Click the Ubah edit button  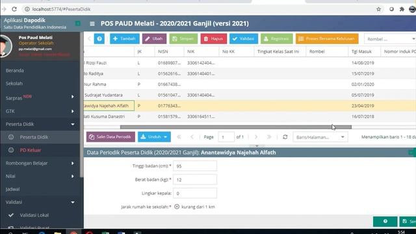coord(154,39)
